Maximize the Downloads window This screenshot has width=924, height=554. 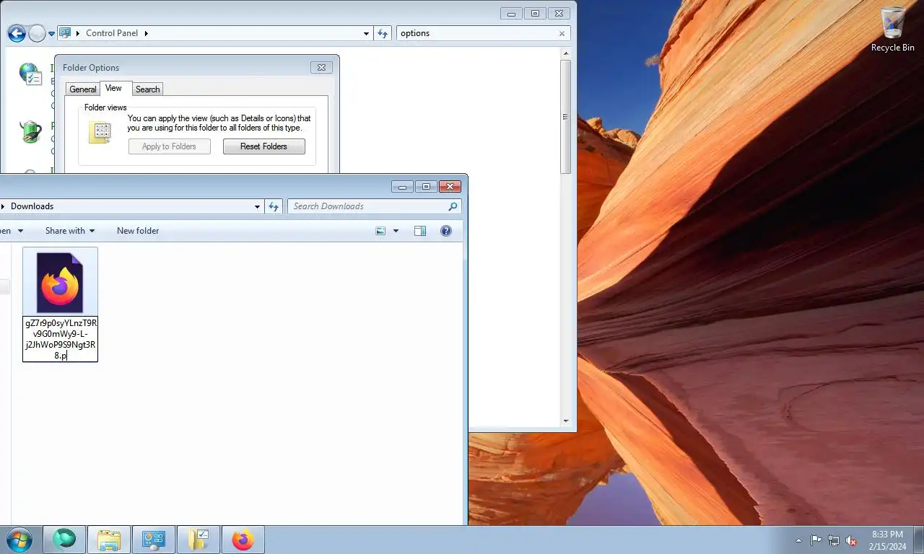point(426,187)
